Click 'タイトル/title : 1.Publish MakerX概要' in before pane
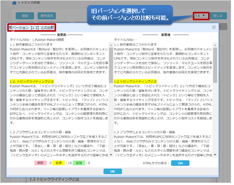234x185 pixels. point(37,40)
